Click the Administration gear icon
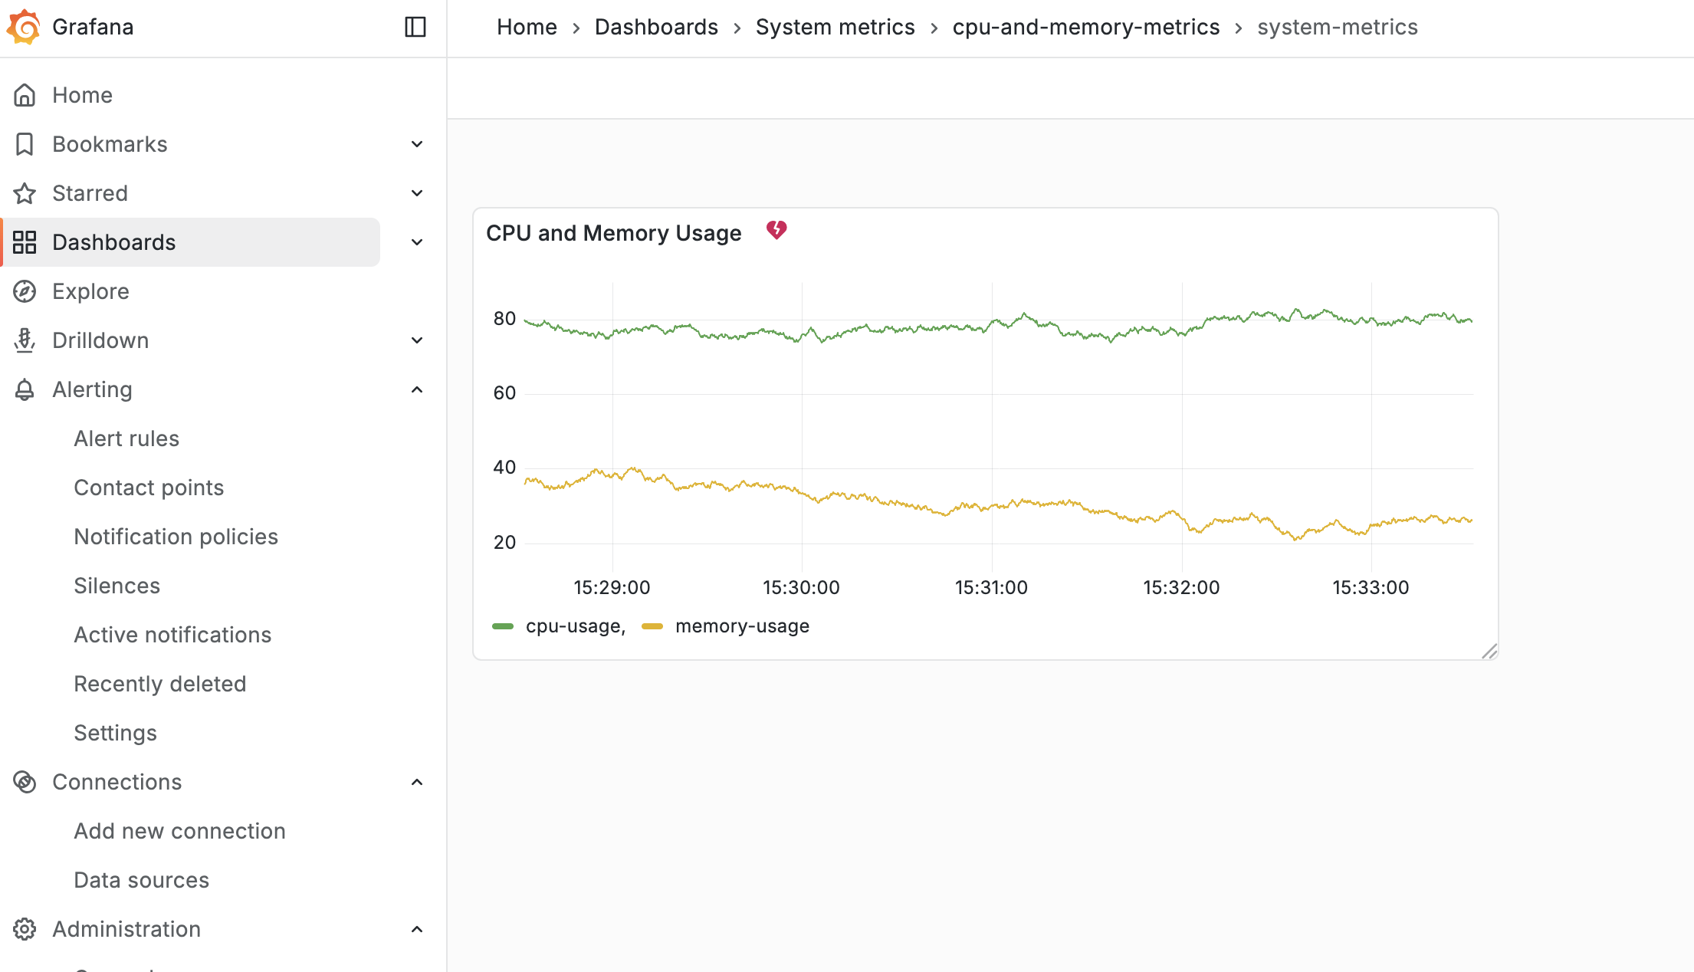Image resolution: width=1694 pixels, height=972 pixels. pos(25,929)
